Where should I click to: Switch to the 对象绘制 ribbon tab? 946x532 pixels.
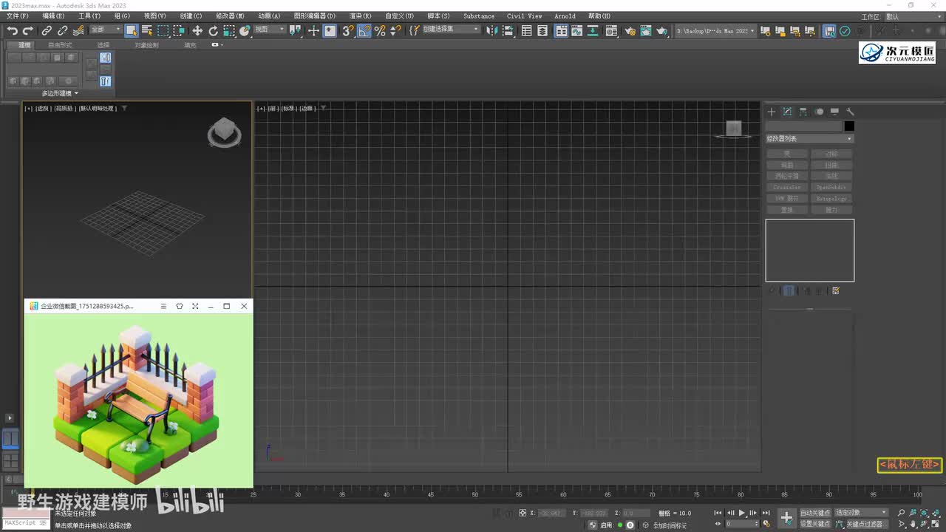point(146,45)
